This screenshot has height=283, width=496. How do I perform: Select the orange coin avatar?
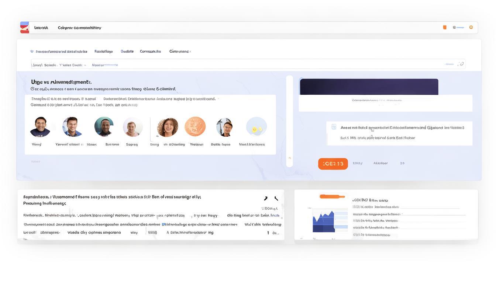(x=195, y=127)
